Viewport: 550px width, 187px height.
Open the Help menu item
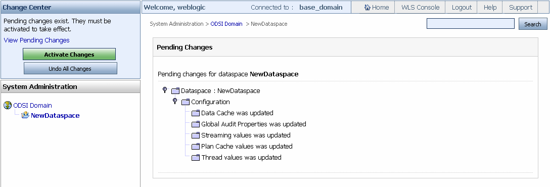490,8
